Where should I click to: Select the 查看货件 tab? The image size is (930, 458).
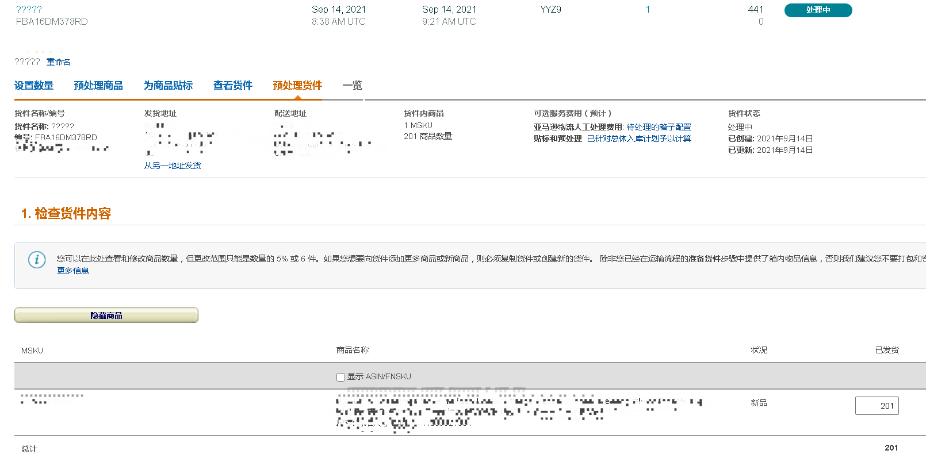(232, 86)
